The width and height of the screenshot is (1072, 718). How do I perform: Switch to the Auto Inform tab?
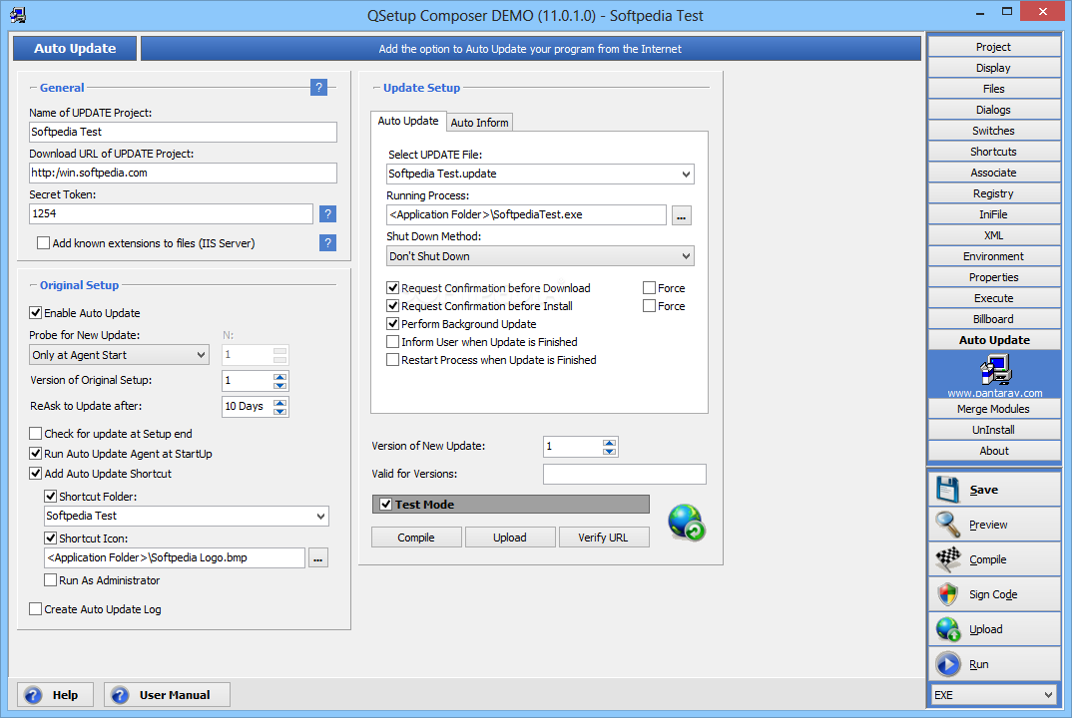479,123
